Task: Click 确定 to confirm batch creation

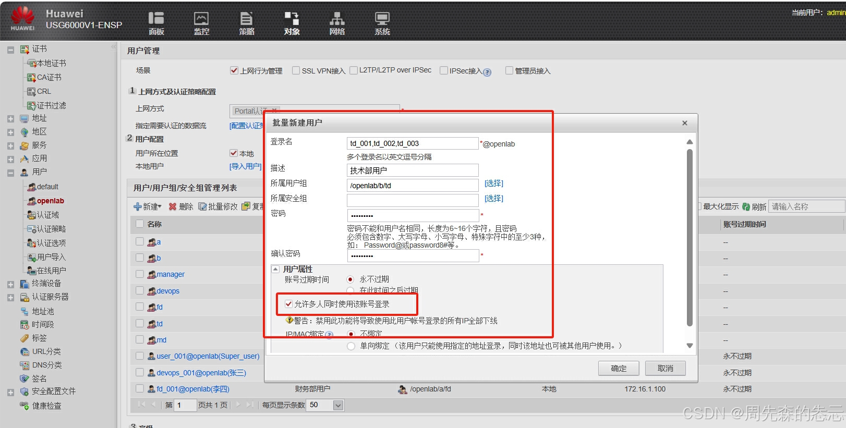Action: (x=619, y=368)
